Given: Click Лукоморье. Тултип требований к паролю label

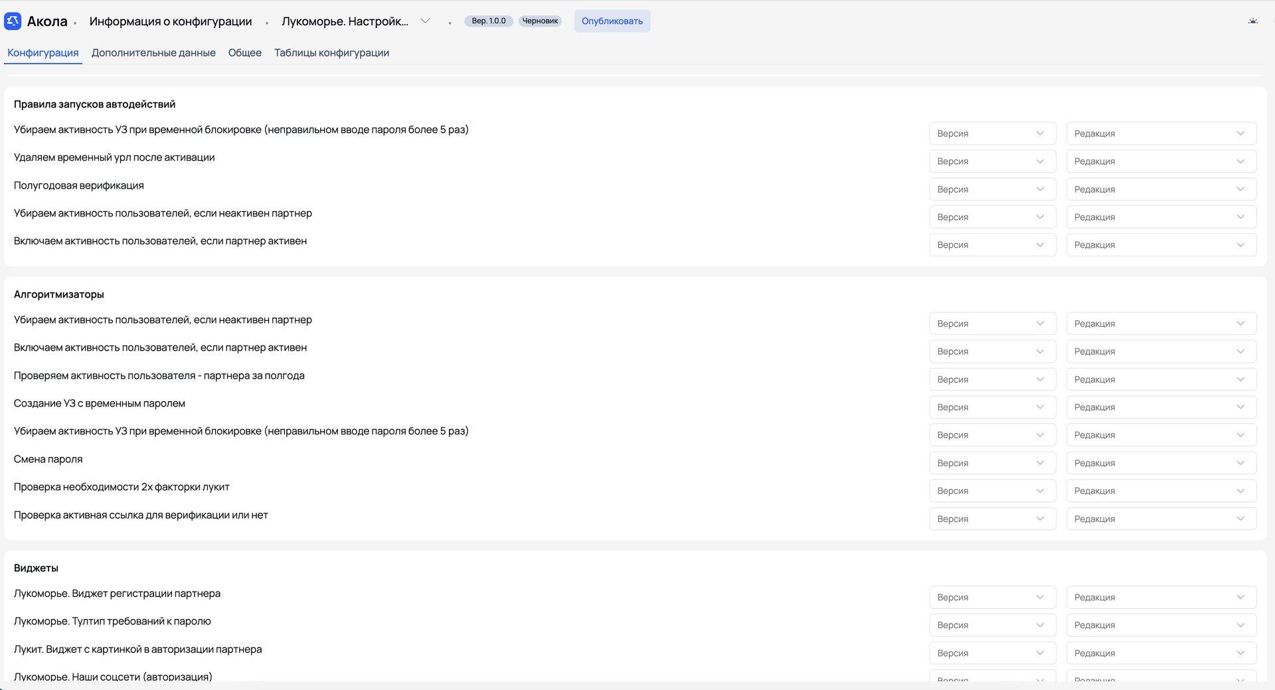Looking at the screenshot, I should point(112,621).
